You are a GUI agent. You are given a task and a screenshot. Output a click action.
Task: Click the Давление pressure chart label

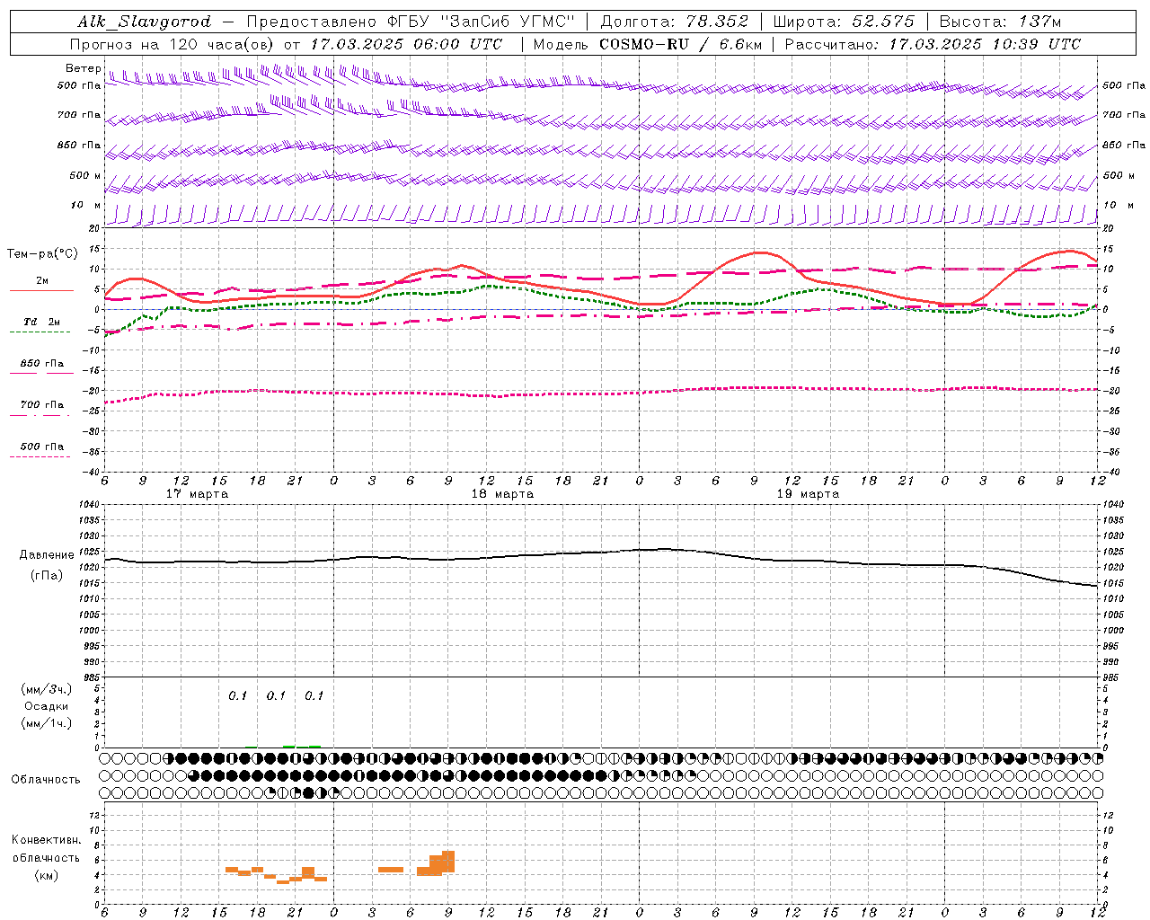pos(47,555)
